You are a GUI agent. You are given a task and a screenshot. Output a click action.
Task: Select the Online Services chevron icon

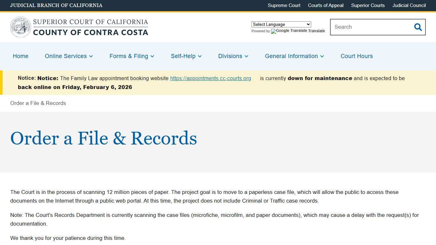click(91, 56)
